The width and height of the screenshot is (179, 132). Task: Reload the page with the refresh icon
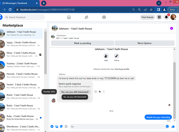click(x=10, y=10)
